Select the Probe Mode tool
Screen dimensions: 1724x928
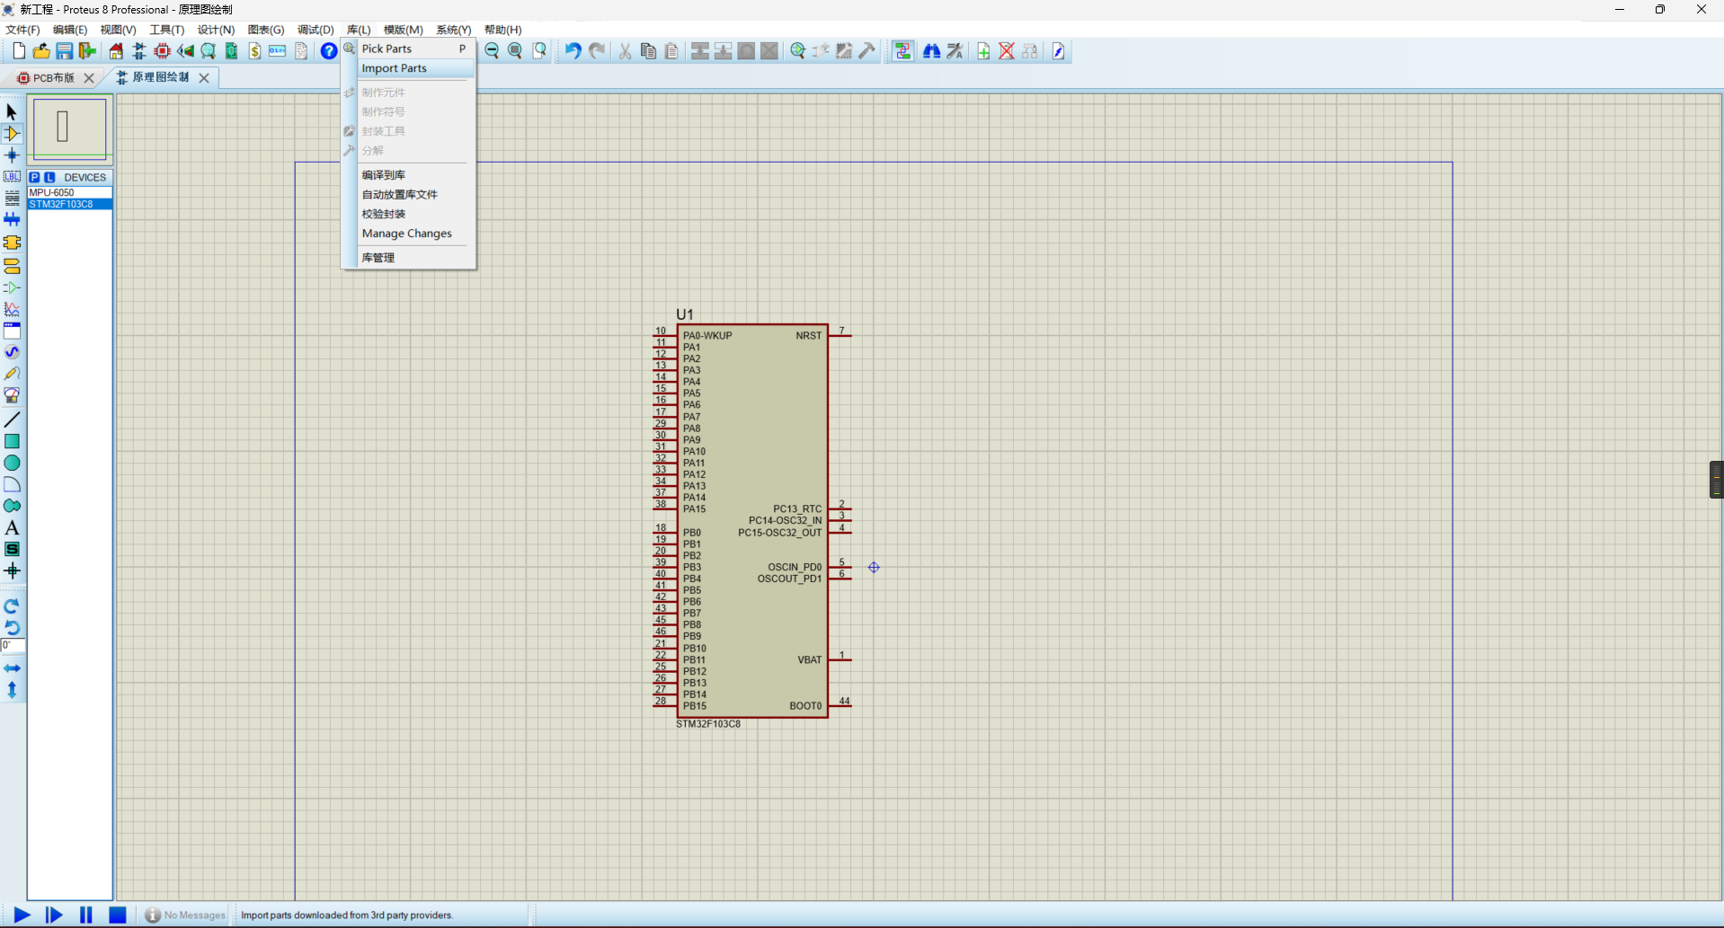tap(12, 374)
